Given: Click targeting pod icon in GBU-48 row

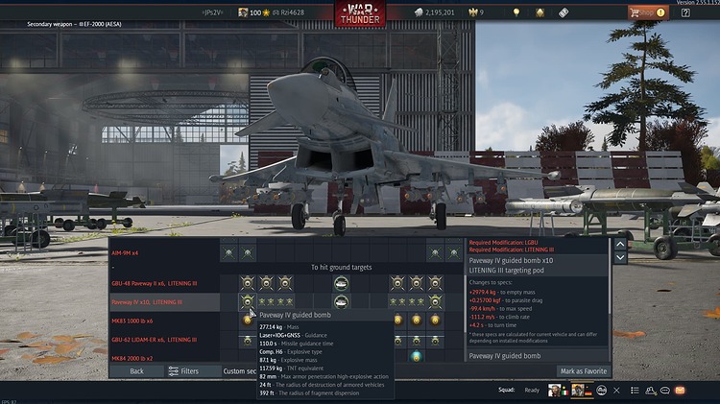Looking at the screenshot, I should 341,283.
